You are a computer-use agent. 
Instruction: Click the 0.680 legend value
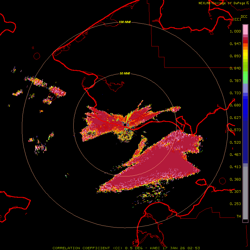click(x=235, y=105)
